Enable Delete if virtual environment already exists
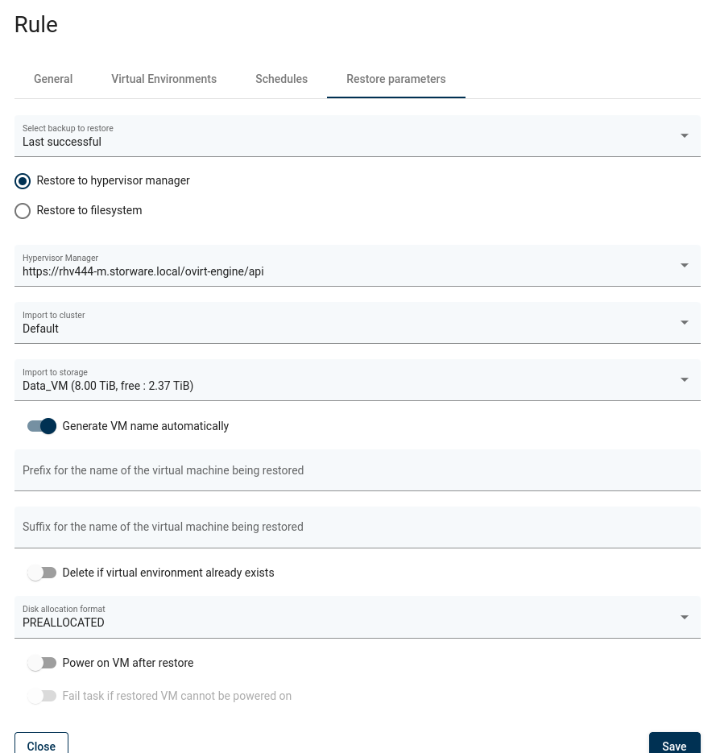This screenshot has width=716, height=753. pyautogui.click(x=42, y=573)
